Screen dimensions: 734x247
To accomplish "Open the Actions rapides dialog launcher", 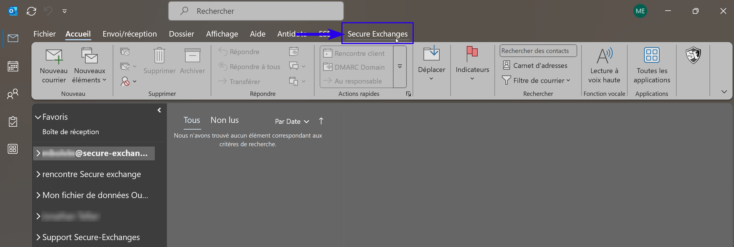I will [409, 94].
